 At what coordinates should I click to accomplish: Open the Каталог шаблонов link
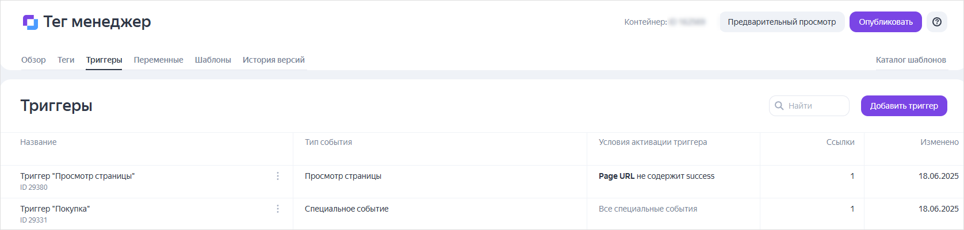tap(911, 60)
